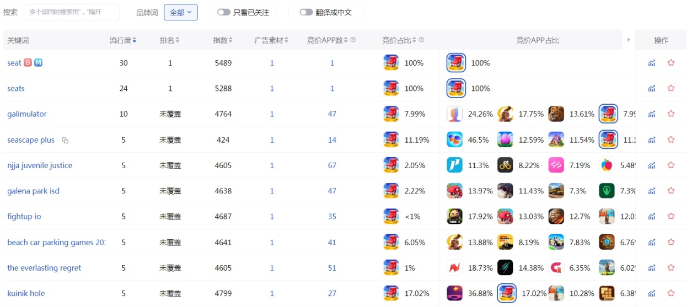Click help icon next to 竞价占比 header
Screen dimensions: 692x307
(421, 40)
